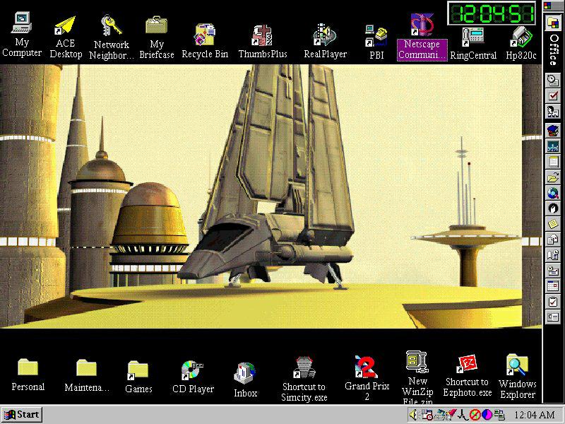The width and height of the screenshot is (565, 424).
Task: Click the red circle-slash tray icon
Action: coord(475,415)
